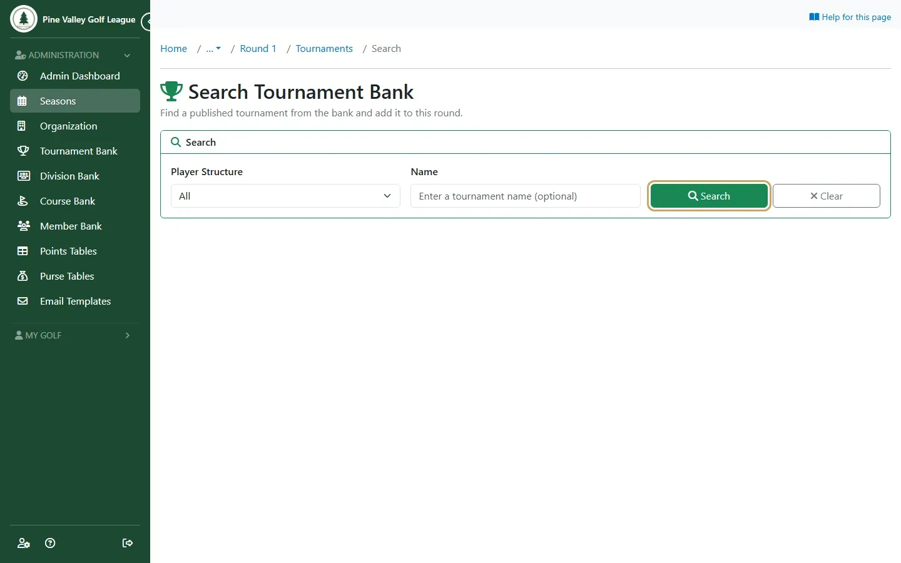The image size is (901, 563).
Task: Open the user settings icon in sidebar footer
Action: [x=24, y=543]
